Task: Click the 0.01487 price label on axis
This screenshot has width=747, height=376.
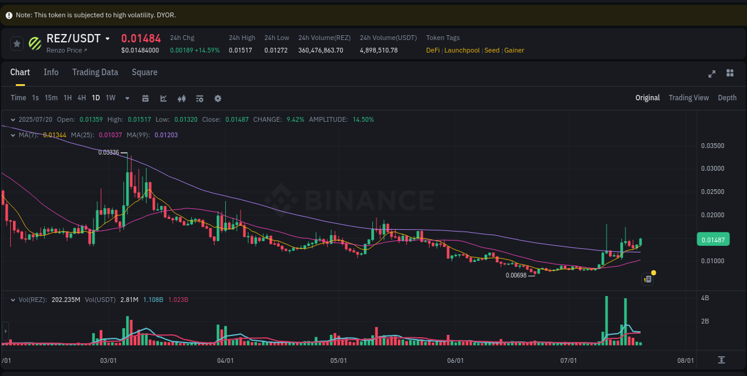Action: (713, 239)
